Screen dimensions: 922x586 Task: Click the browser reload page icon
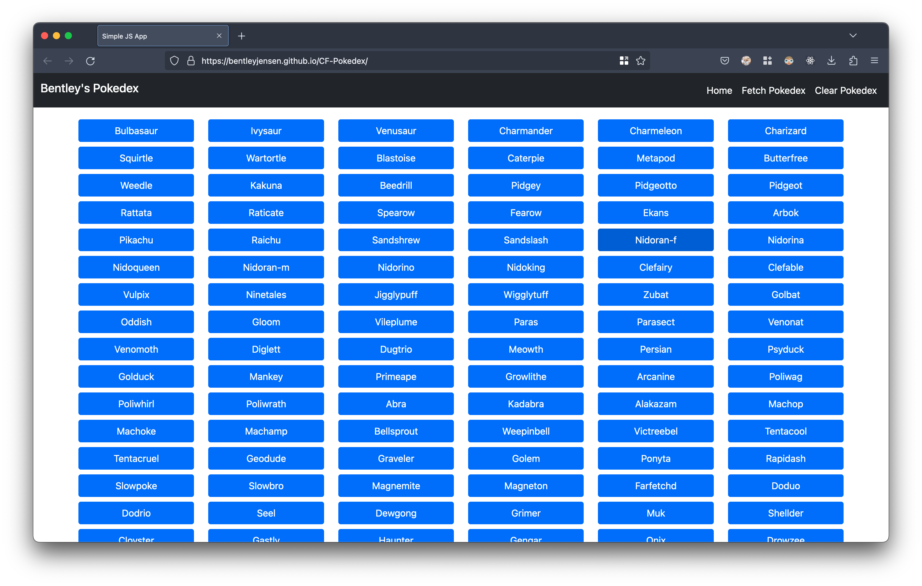[x=90, y=61]
